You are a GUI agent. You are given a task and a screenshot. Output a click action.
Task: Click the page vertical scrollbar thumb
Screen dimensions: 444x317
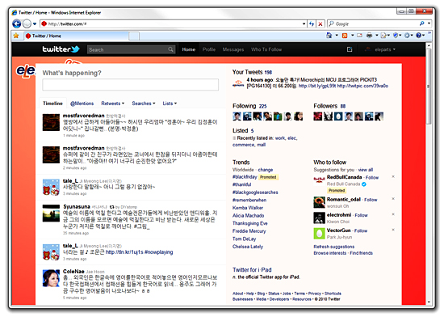coord(429,87)
